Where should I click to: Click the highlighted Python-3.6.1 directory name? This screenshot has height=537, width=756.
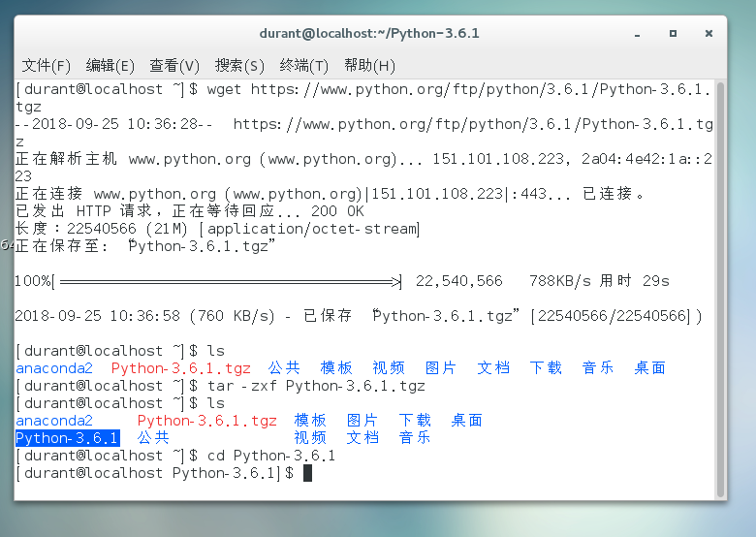click(x=68, y=438)
